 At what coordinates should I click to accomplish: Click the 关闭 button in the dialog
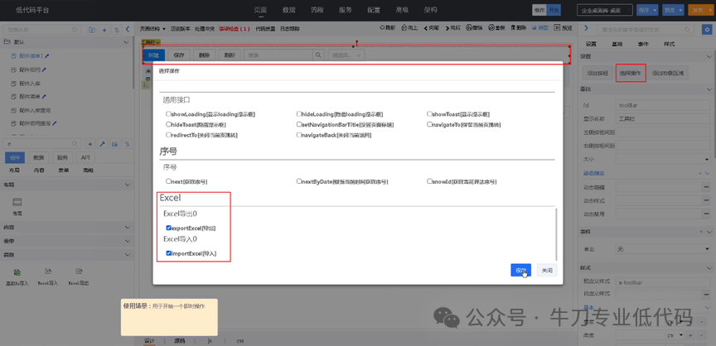coord(547,271)
